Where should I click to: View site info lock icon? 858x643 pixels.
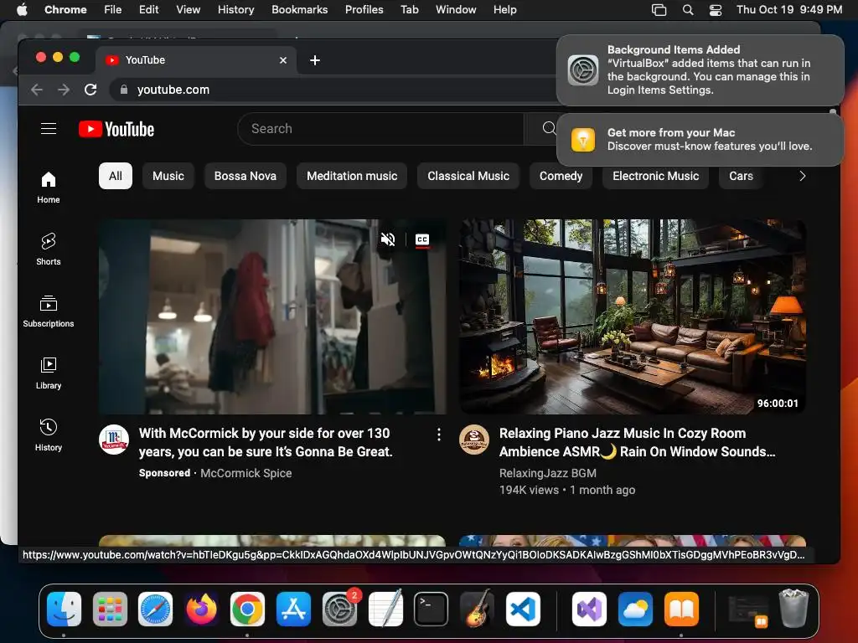[x=124, y=90]
